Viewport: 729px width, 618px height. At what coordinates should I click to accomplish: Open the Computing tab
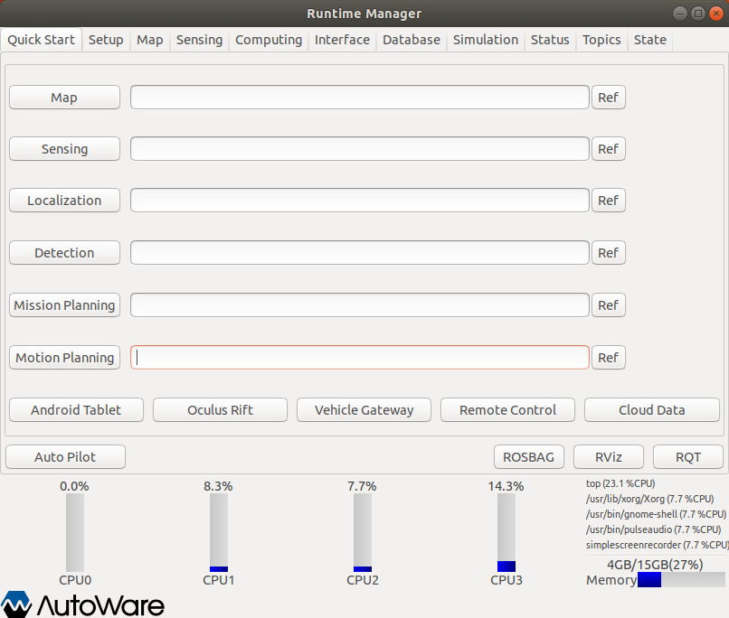[x=269, y=40]
